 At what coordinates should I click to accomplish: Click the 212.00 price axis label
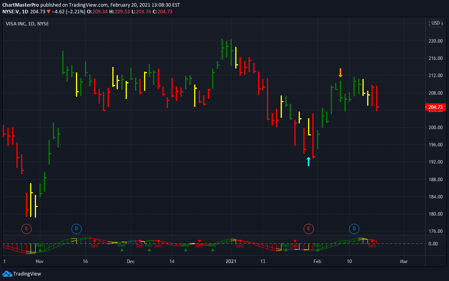436,76
